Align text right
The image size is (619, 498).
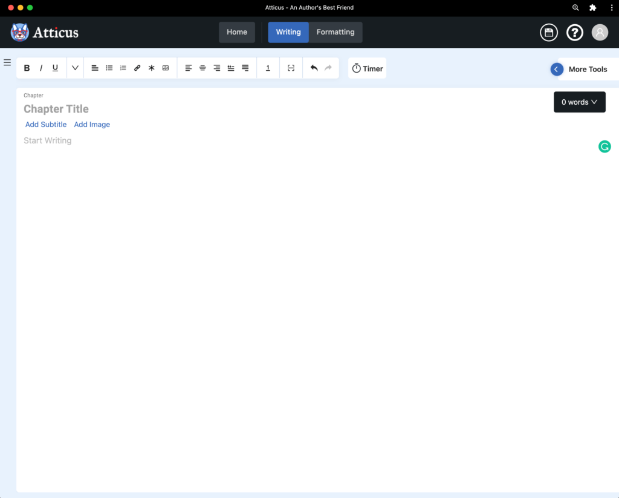[217, 68]
